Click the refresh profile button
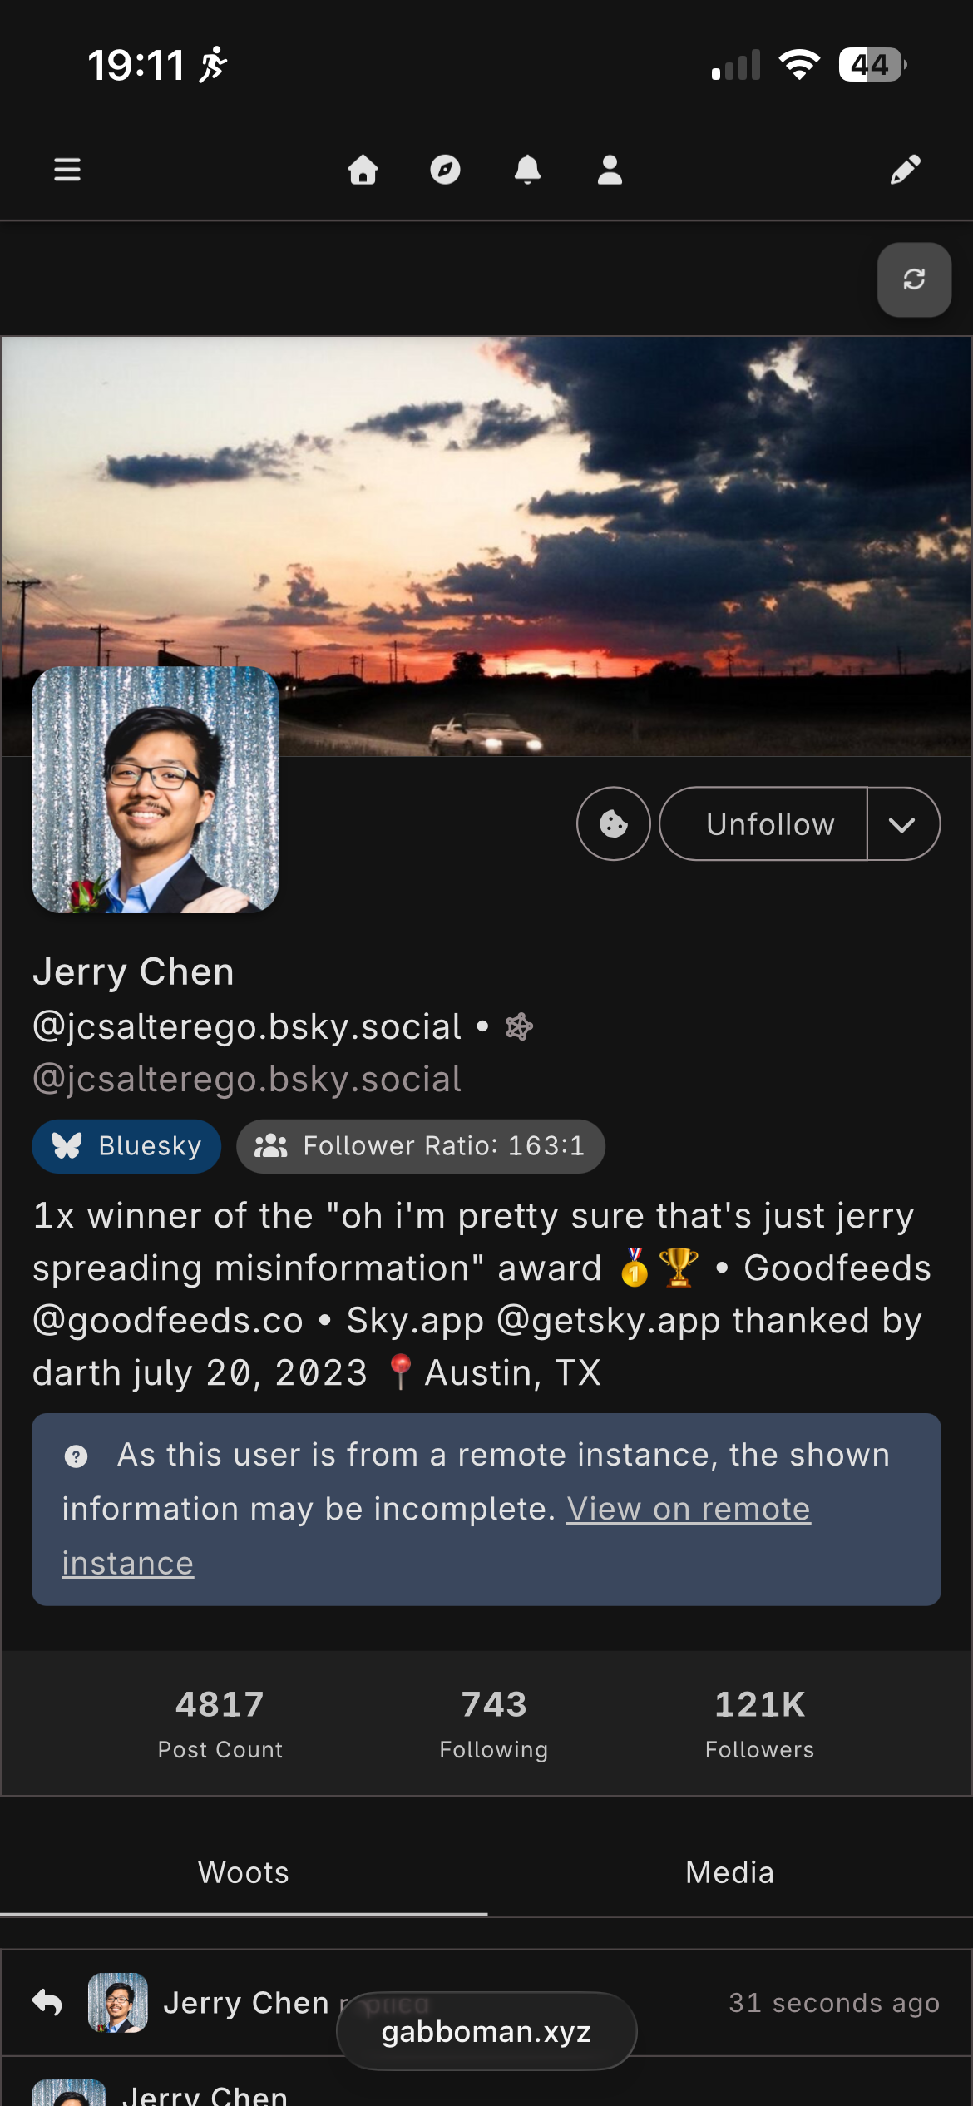This screenshot has width=973, height=2106. [x=914, y=279]
